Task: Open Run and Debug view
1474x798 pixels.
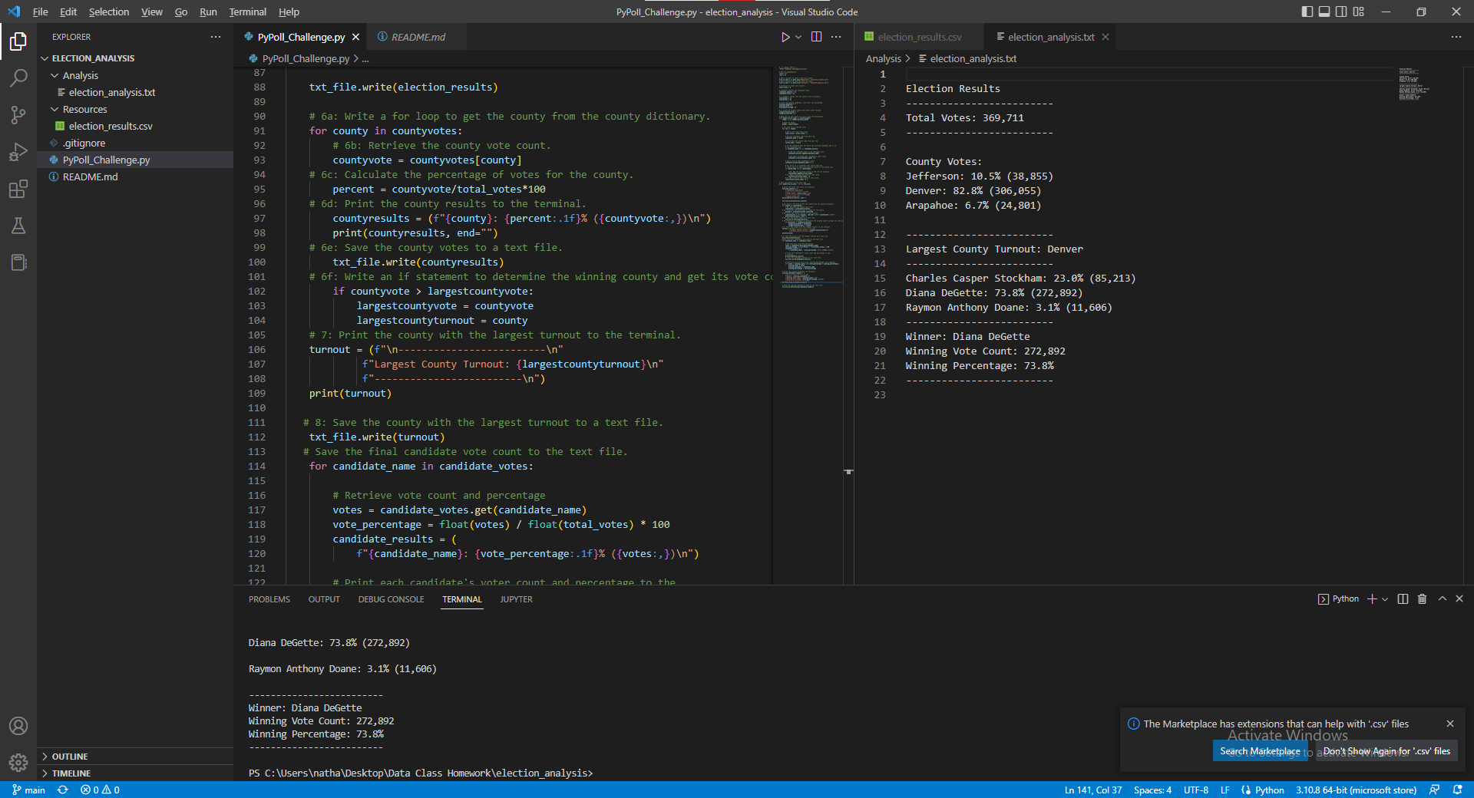Action: [18, 152]
